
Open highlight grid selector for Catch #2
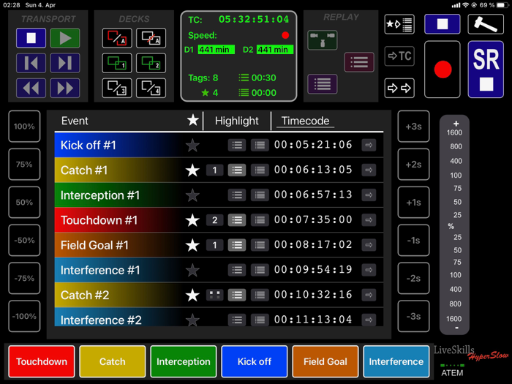214,295
